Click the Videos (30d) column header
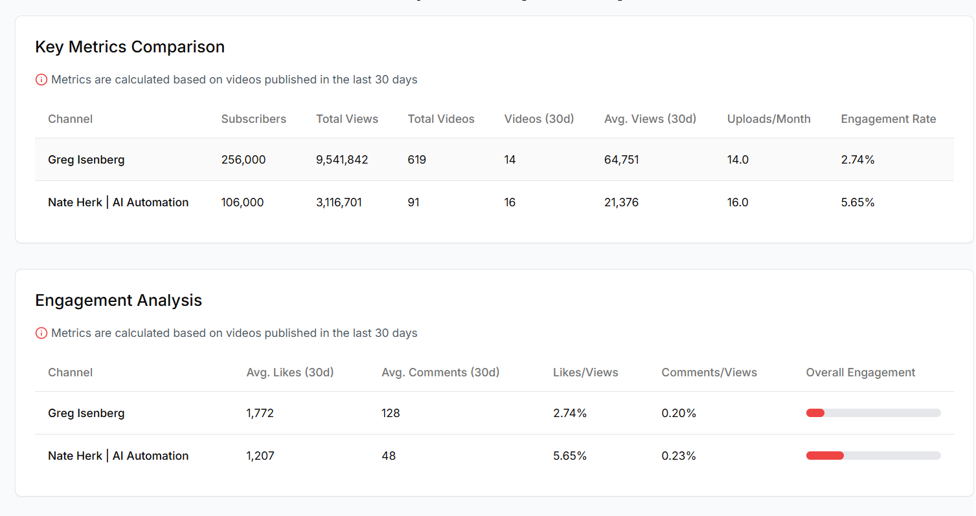976x516 pixels. [x=539, y=119]
